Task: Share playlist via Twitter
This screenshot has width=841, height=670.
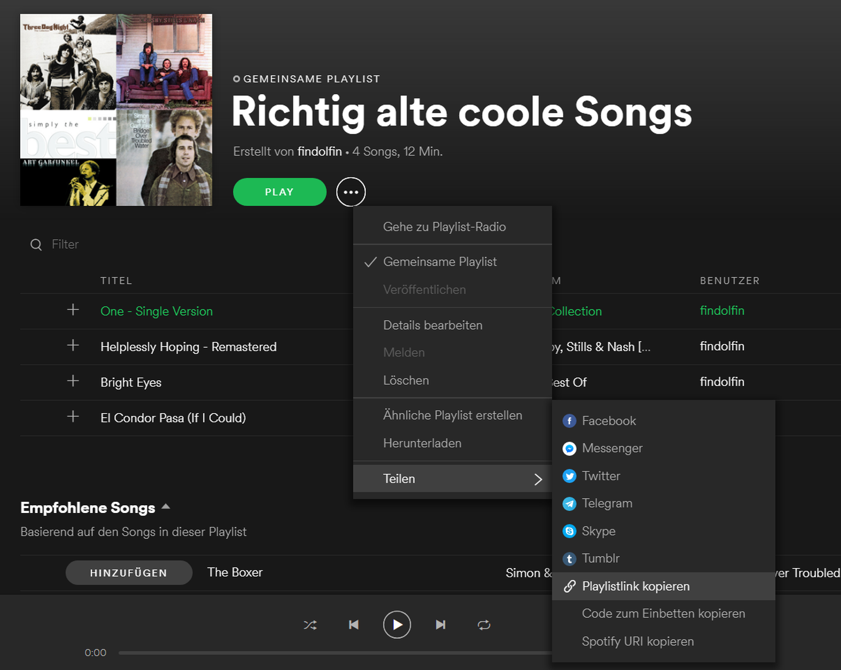Action: click(601, 476)
